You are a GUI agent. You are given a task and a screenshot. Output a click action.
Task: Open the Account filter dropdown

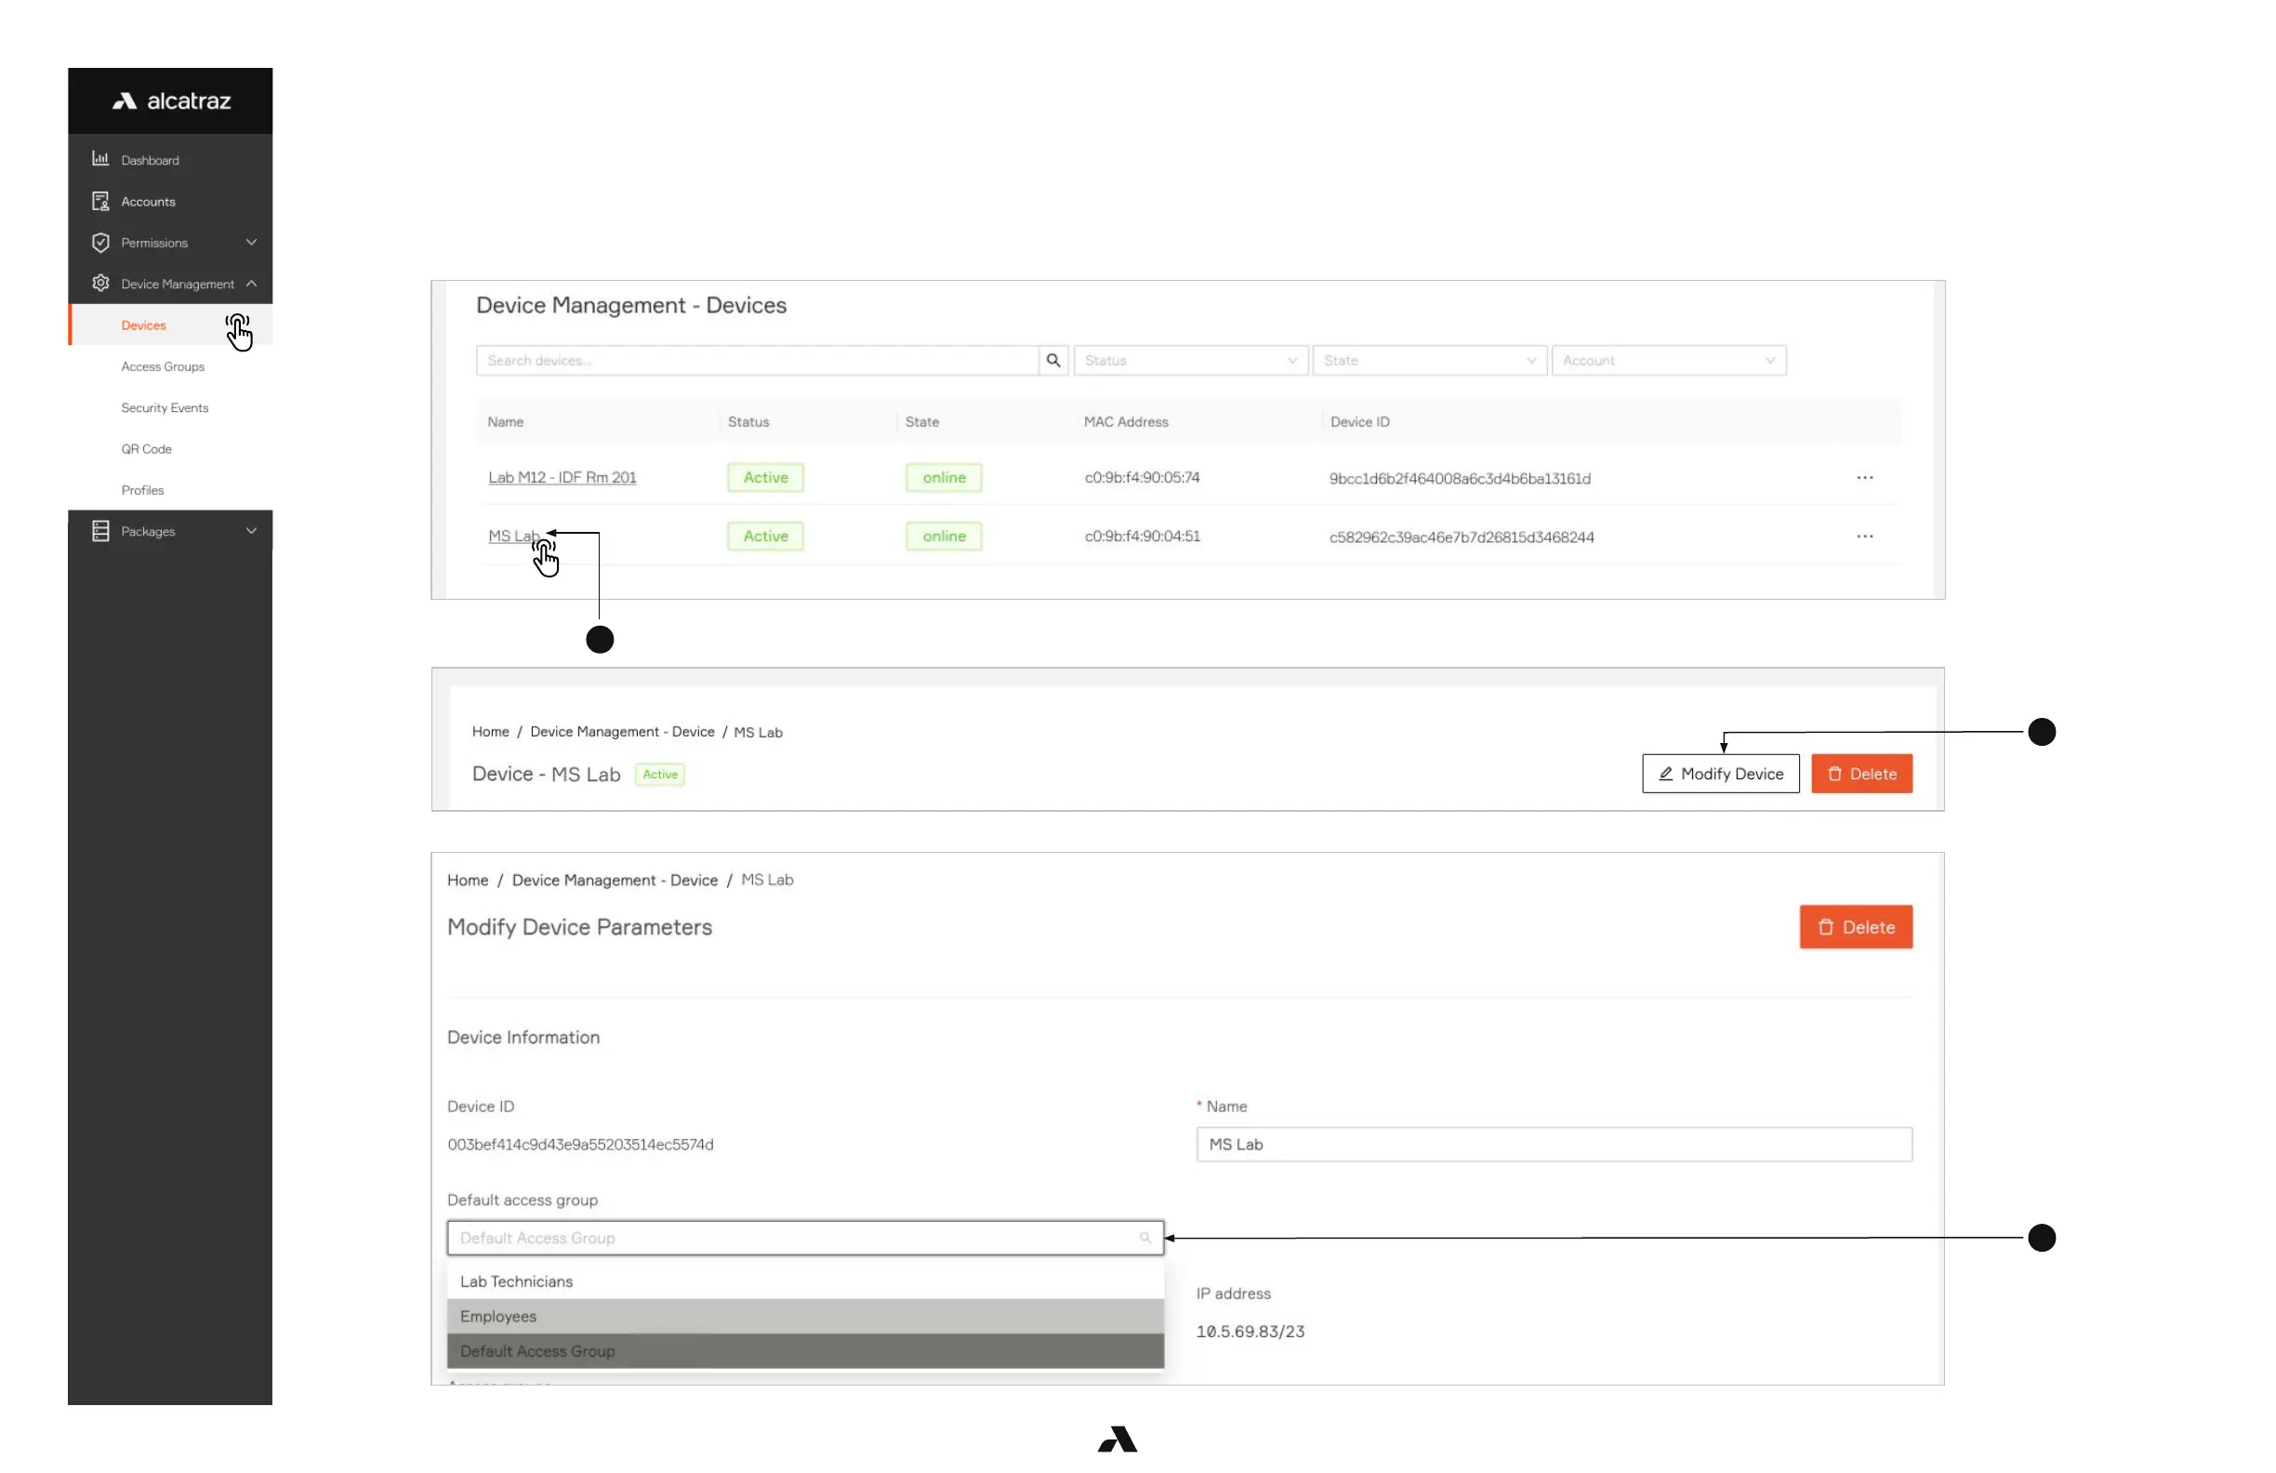(1668, 361)
